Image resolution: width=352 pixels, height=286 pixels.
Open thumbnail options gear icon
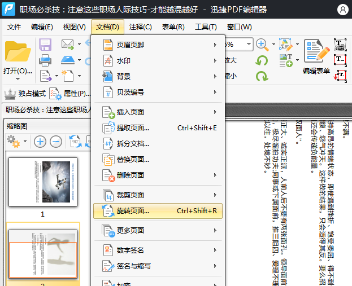pos(14,142)
